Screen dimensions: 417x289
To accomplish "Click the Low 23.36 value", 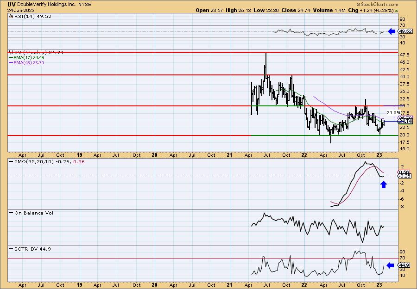I will coord(266,10).
